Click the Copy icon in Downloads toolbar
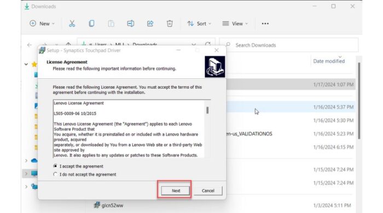Screen dimensions: 383x213 91,24
